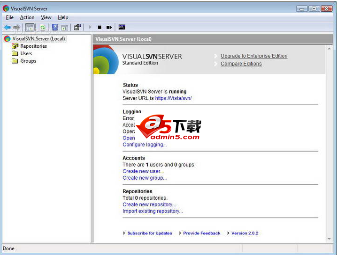
Task: Click the 'Standard Edition' banner text
Action: click(x=140, y=63)
